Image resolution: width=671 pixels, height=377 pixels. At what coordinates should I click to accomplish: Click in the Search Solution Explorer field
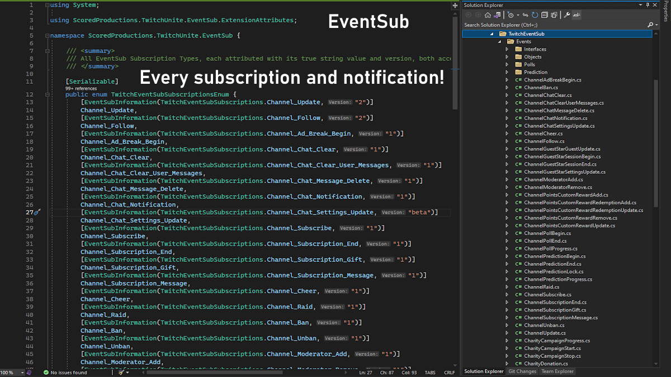click(554, 25)
